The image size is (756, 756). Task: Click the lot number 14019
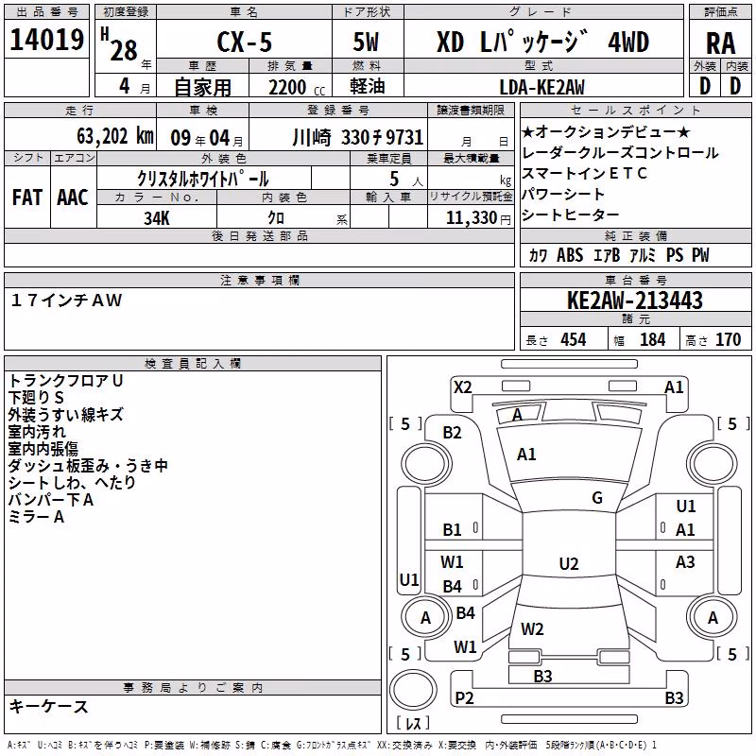coord(46,40)
